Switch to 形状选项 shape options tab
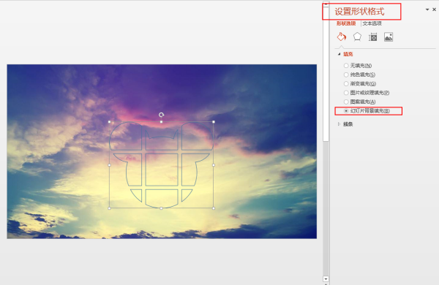 (x=346, y=23)
